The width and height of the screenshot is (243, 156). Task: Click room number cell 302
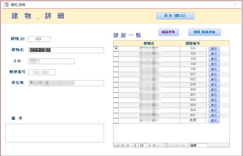(x=193, y=100)
